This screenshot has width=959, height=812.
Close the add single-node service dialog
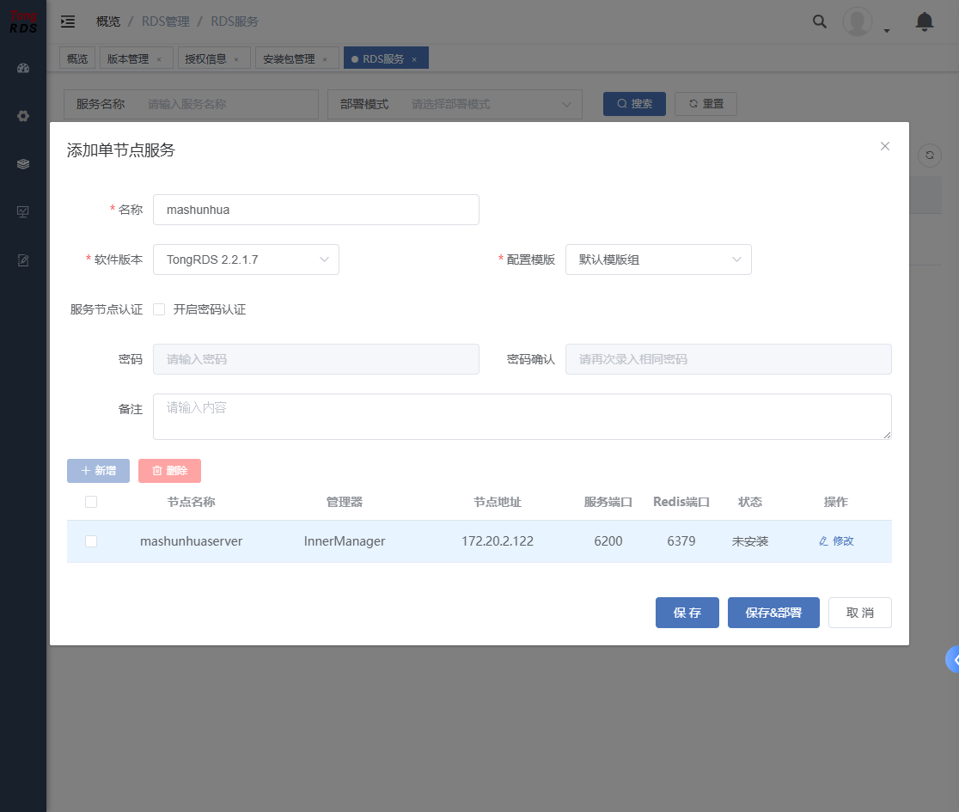(885, 146)
